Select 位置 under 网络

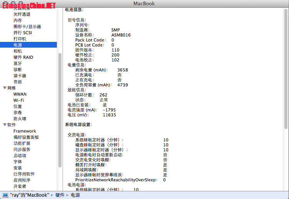18,106
